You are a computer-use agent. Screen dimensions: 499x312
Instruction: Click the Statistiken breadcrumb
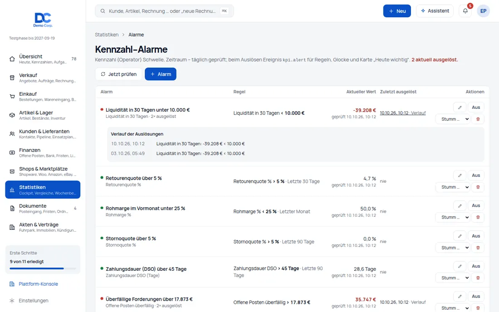coord(107,34)
